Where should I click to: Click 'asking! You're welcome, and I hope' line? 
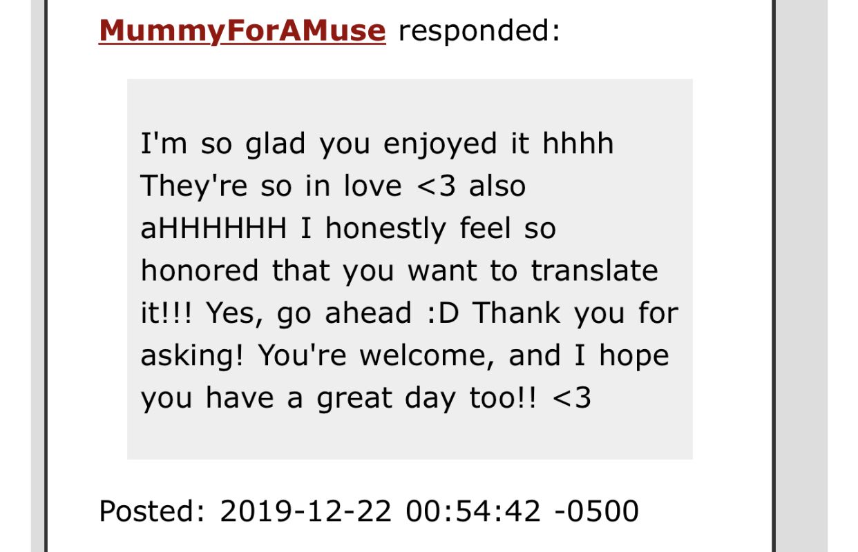[405, 357]
